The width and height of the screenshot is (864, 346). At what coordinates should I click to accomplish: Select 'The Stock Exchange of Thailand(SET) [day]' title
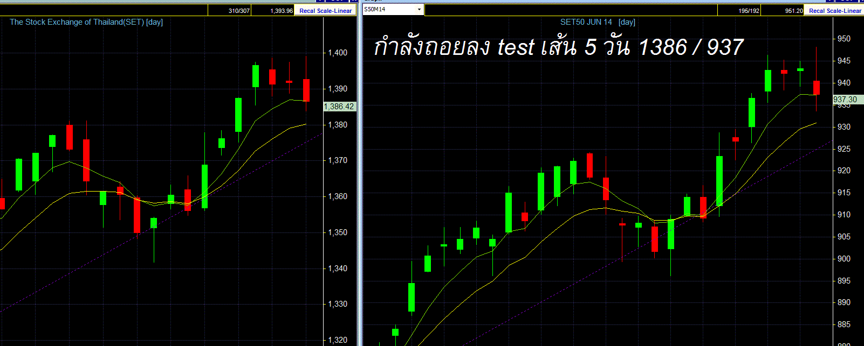[x=86, y=22]
